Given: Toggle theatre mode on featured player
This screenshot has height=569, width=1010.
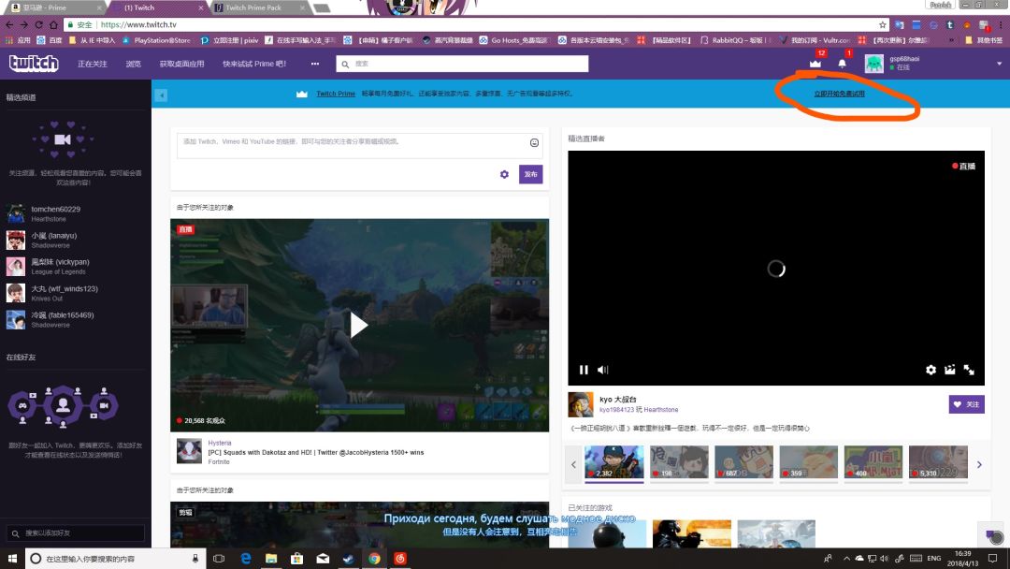Looking at the screenshot, I should click(x=949, y=370).
